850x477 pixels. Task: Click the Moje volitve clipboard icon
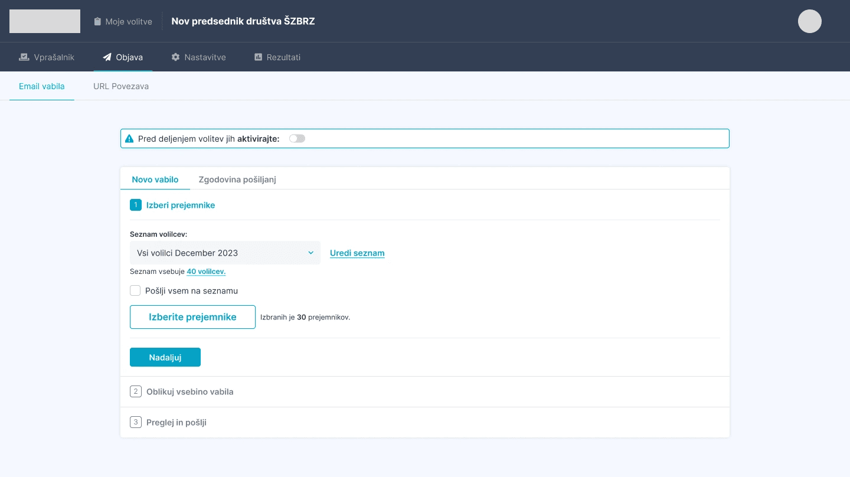point(97,21)
